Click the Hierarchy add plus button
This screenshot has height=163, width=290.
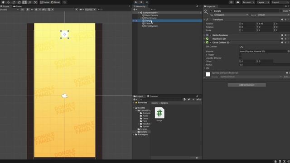tap(135, 10)
